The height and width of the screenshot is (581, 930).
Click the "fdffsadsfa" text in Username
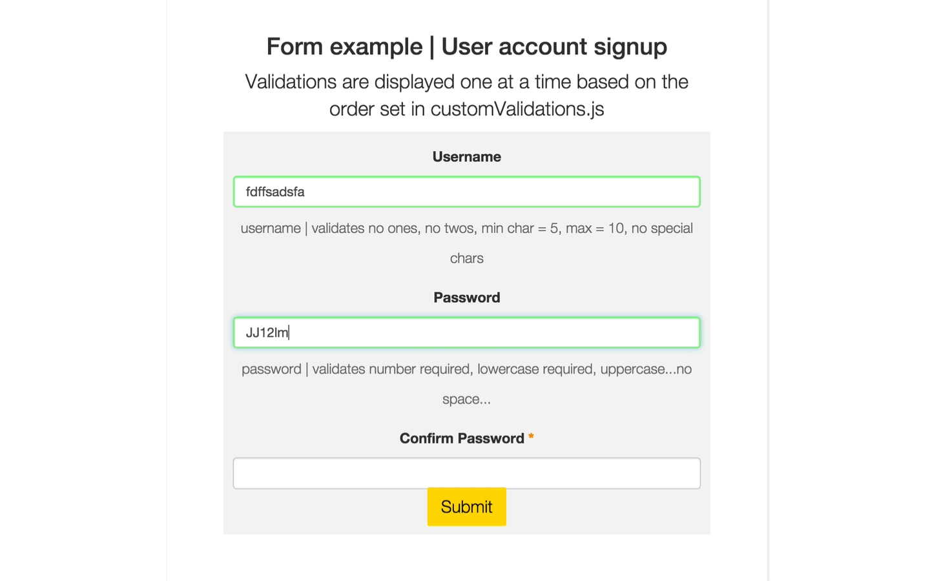(x=275, y=192)
